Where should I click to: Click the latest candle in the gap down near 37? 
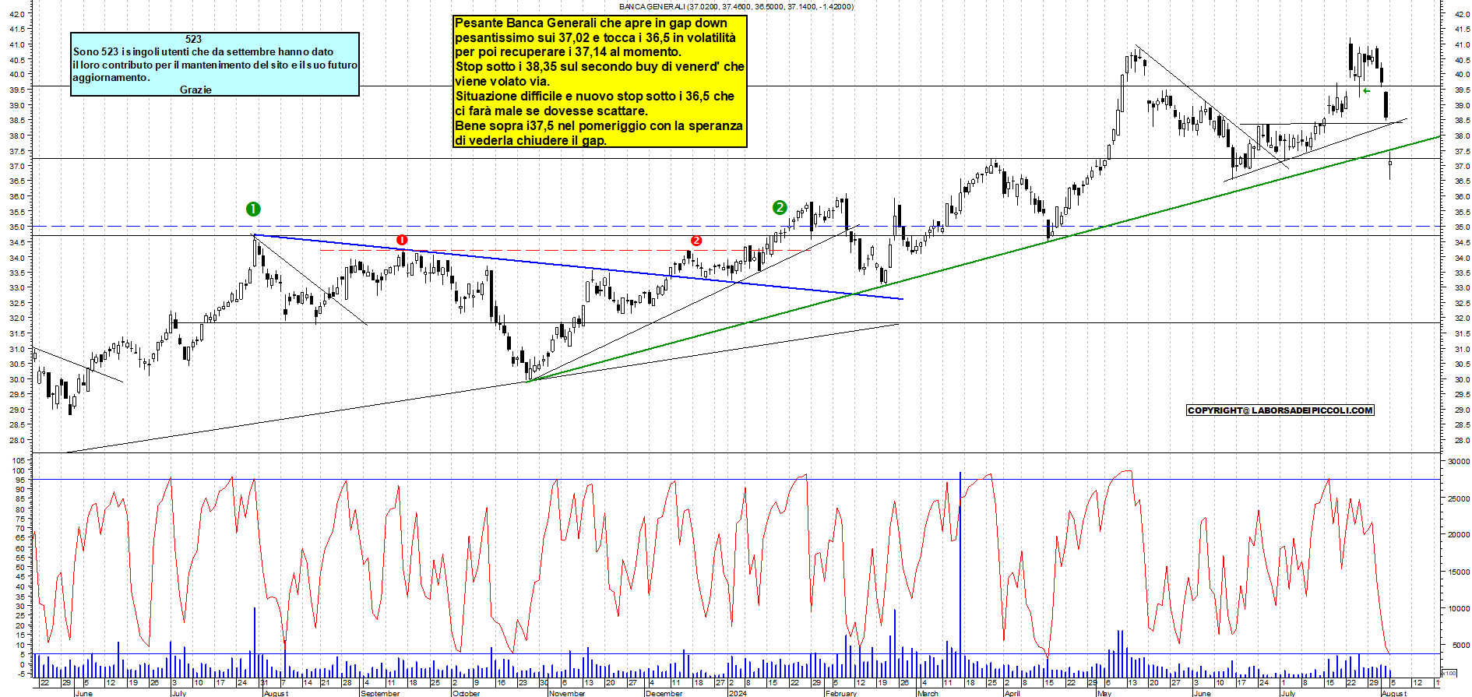point(1390,166)
